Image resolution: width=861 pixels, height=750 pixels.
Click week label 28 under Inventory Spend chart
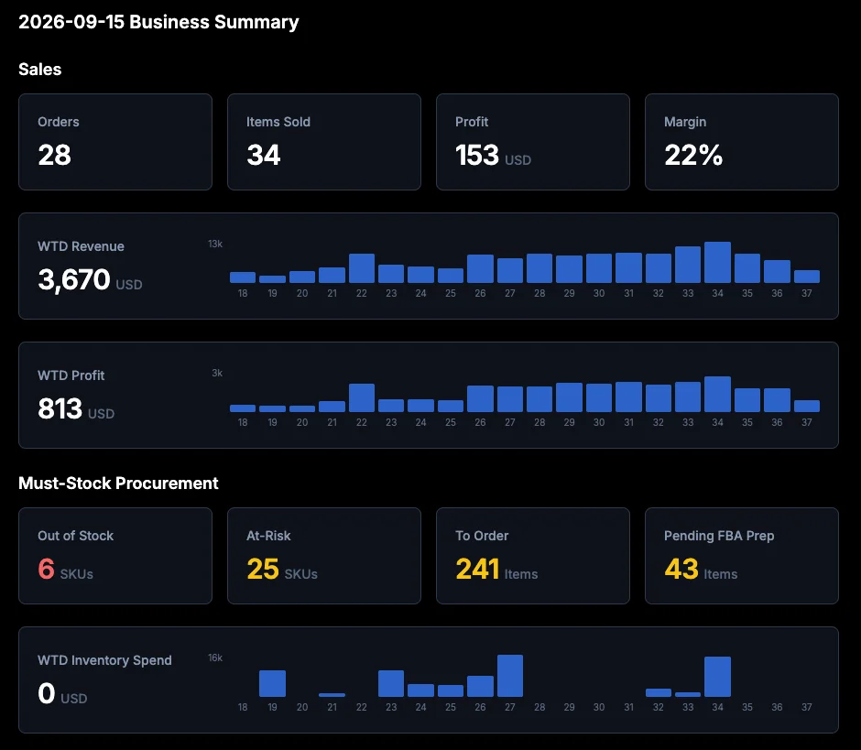[x=539, y=707]
